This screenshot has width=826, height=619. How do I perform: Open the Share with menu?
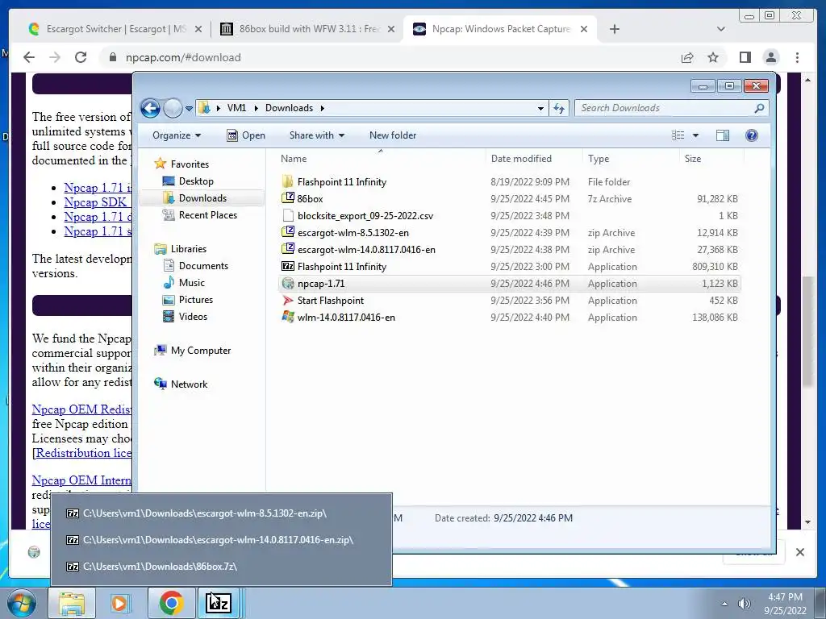point(316,135)
